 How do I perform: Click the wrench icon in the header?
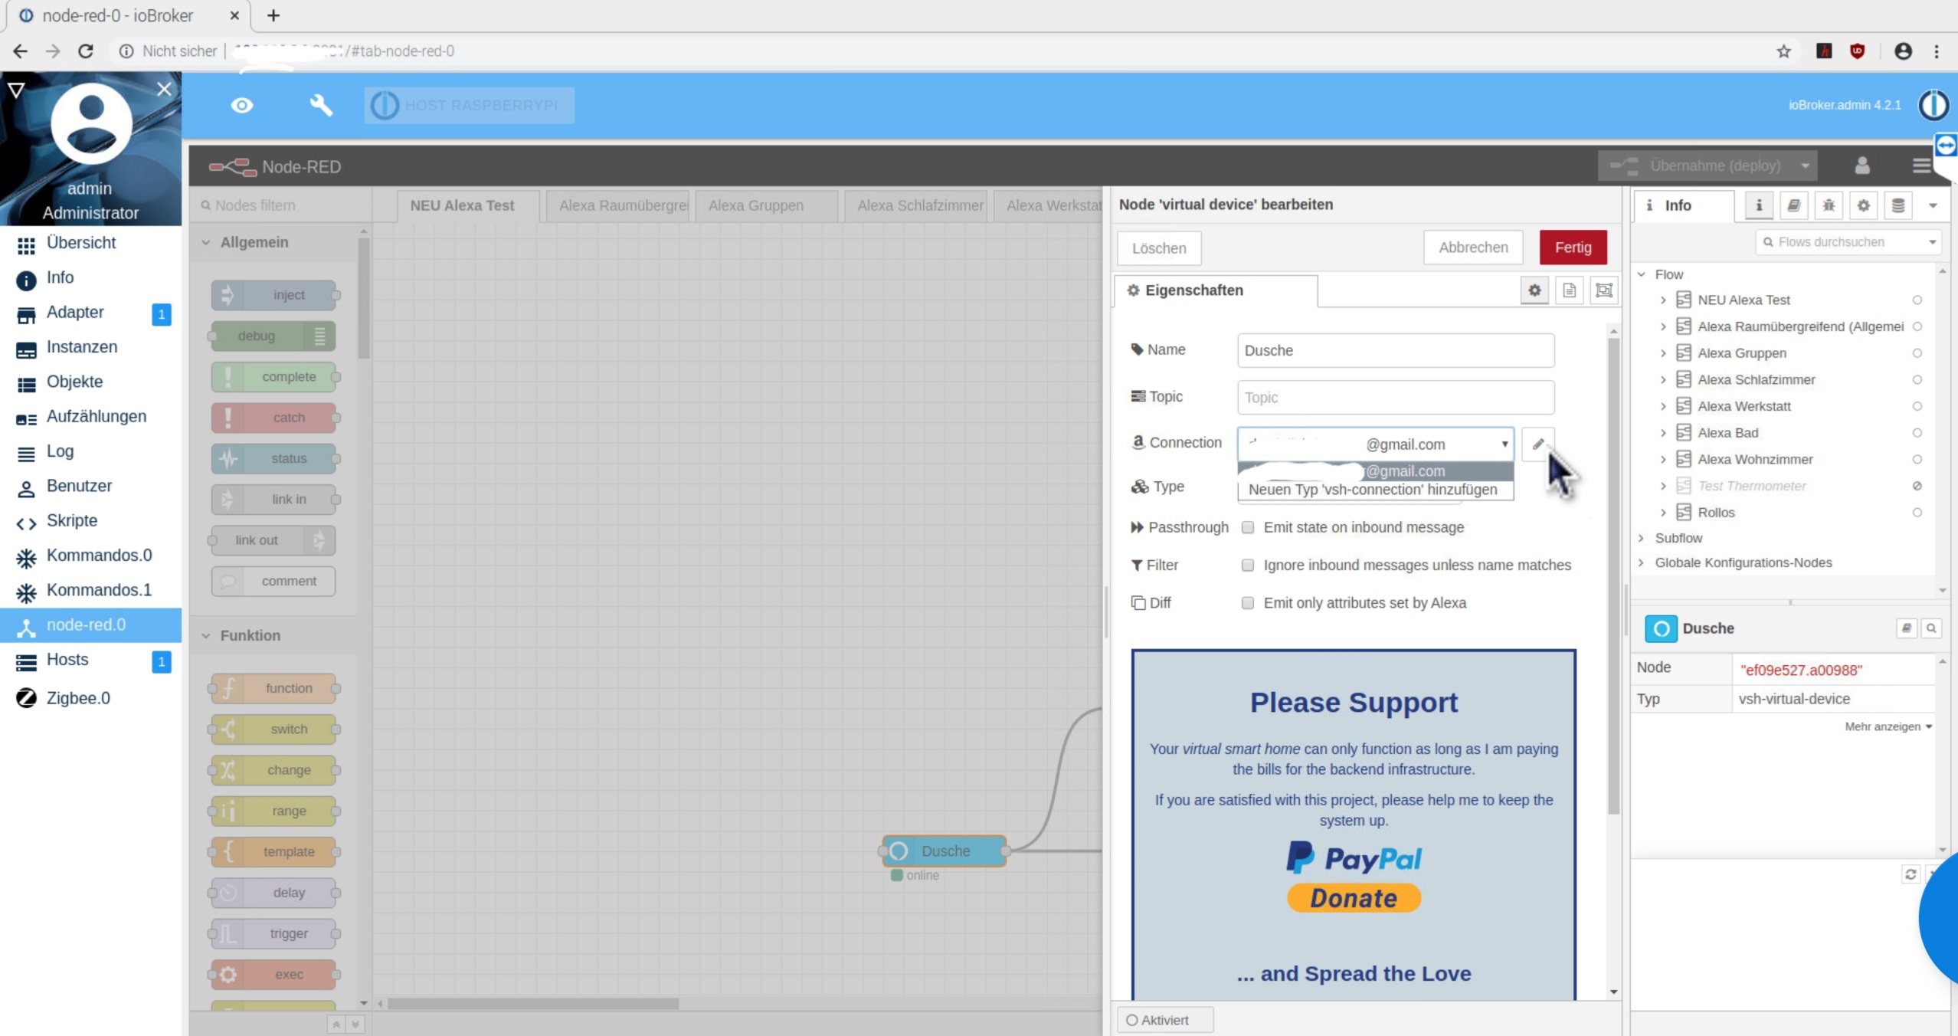[x=321, y=105]
